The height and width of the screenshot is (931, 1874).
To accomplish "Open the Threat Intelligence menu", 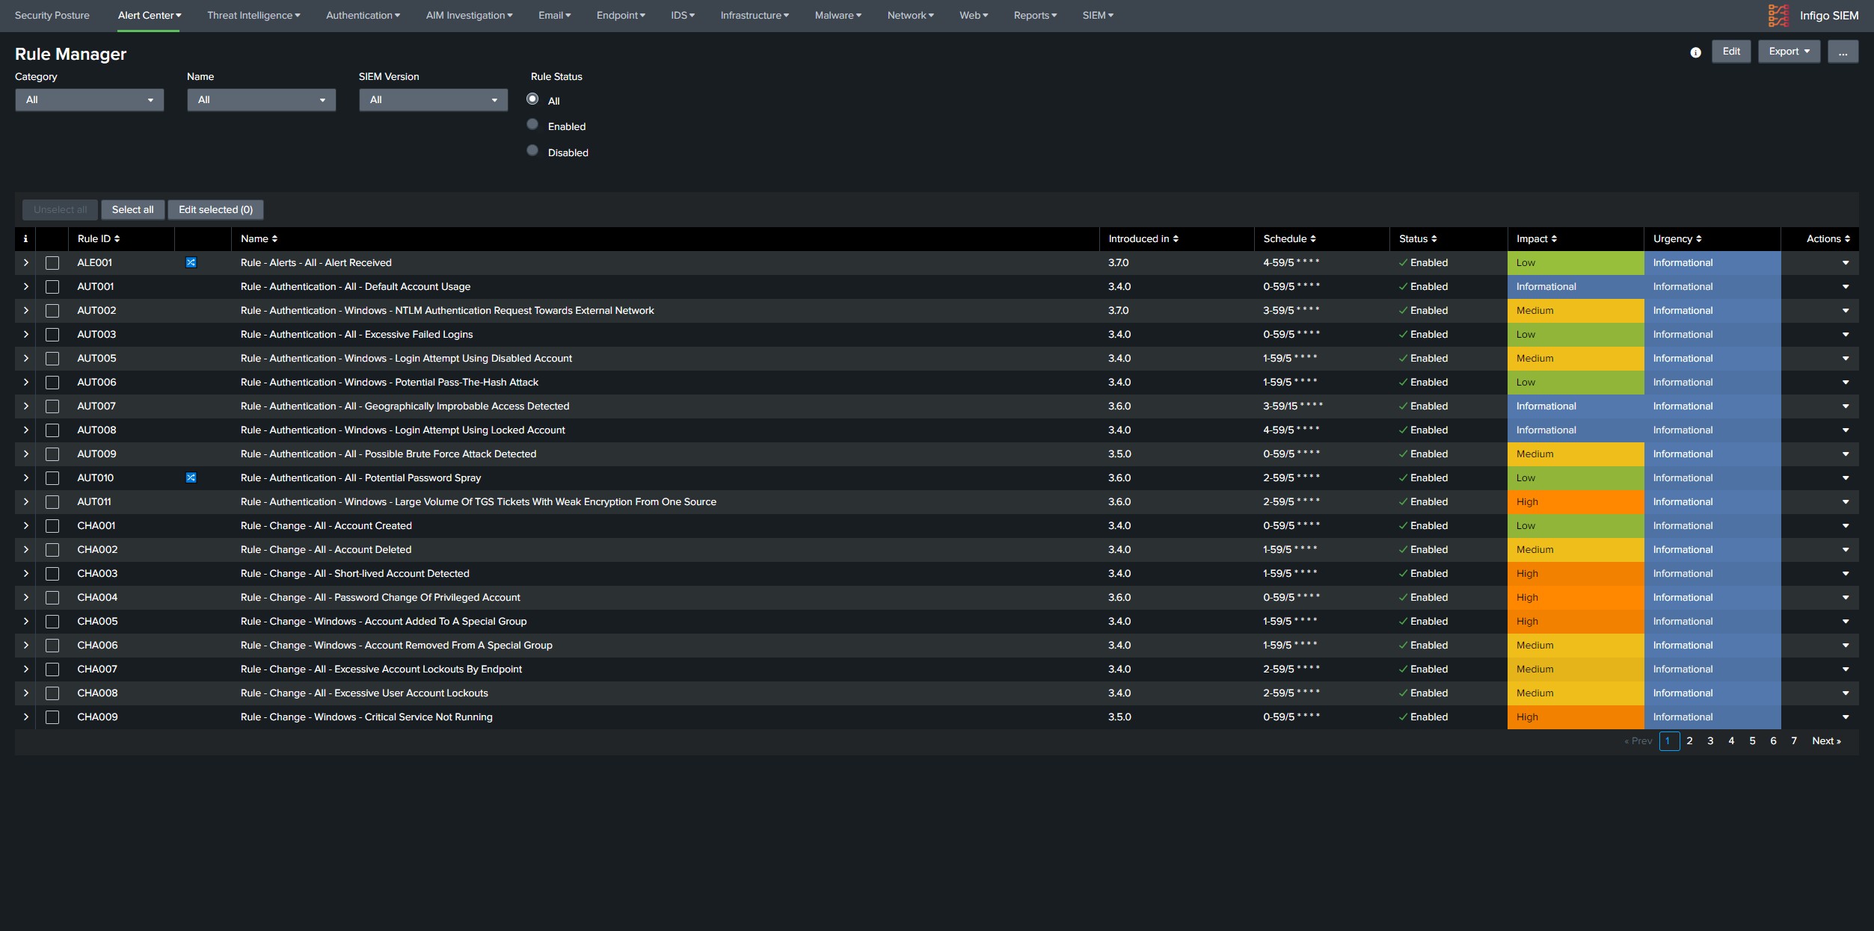I will coord(254,16).
